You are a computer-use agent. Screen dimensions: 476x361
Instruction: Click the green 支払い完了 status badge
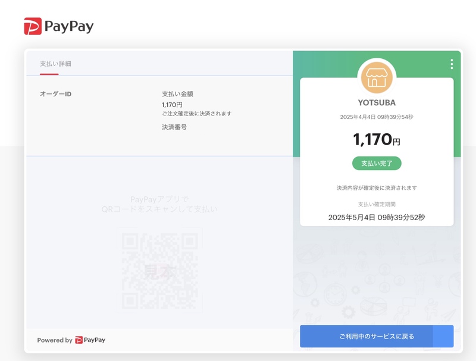click(x=377, y=163)
